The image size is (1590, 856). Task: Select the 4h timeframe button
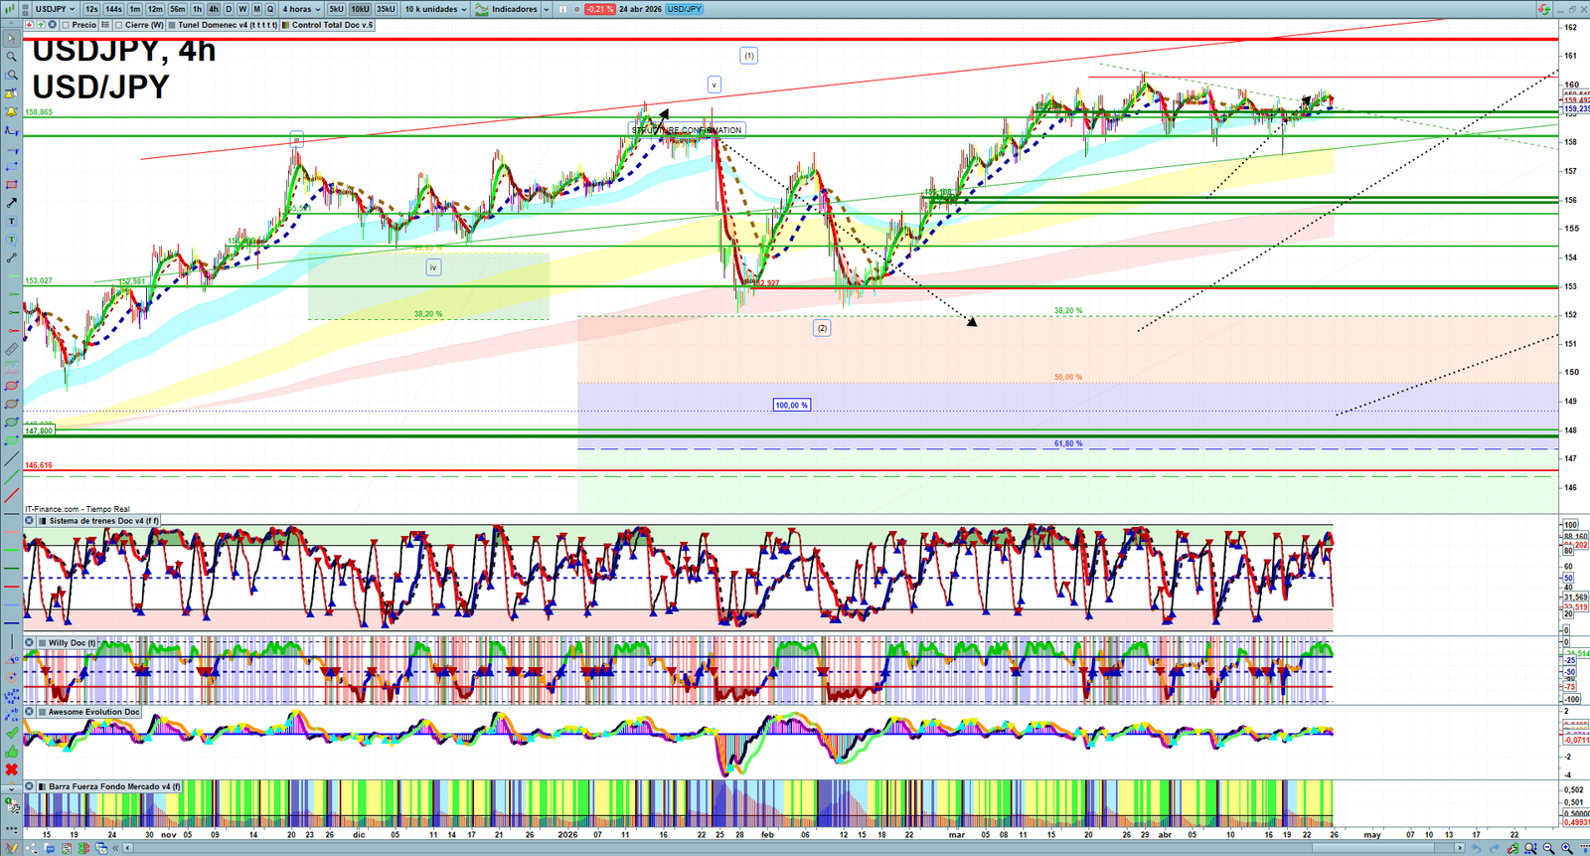coord(213,9)
